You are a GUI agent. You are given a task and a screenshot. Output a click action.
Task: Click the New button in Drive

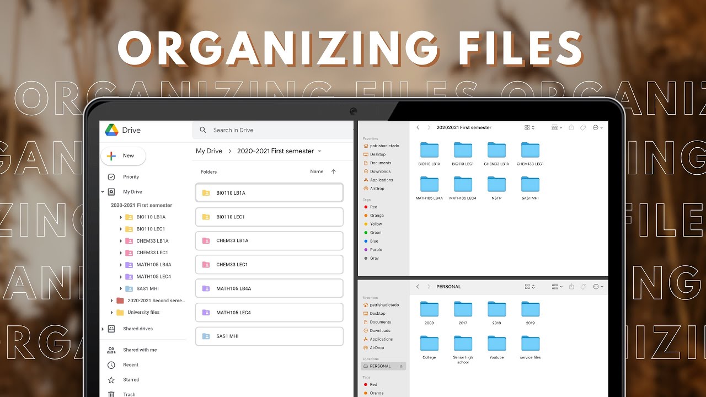[123, 156]
